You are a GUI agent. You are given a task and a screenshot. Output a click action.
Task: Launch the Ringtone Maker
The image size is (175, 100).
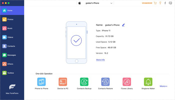[x=148, y=84]
